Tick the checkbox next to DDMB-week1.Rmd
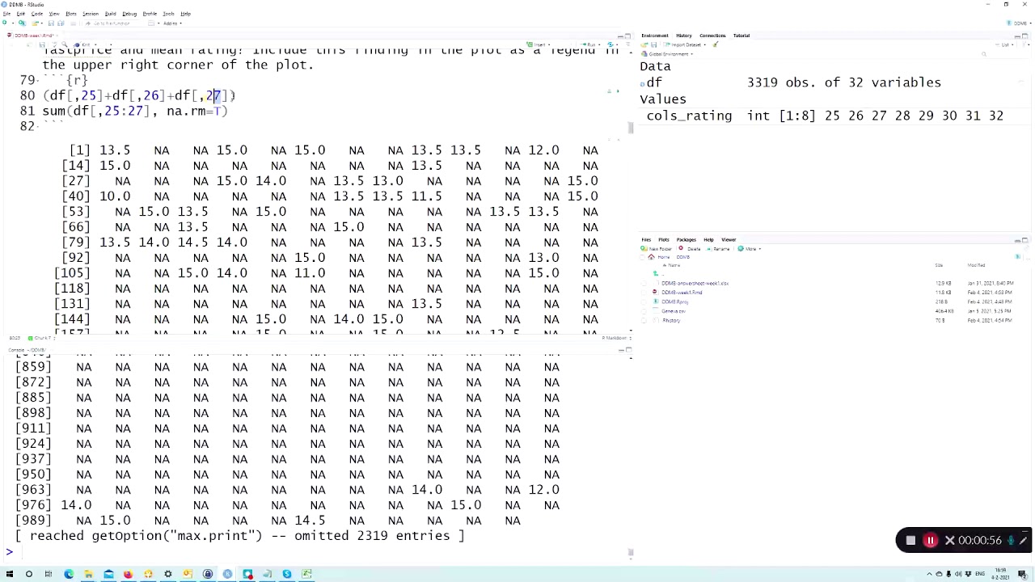The width and height of the screenshot is (1035, 582). pyautogui.click(x=644, y=293)
